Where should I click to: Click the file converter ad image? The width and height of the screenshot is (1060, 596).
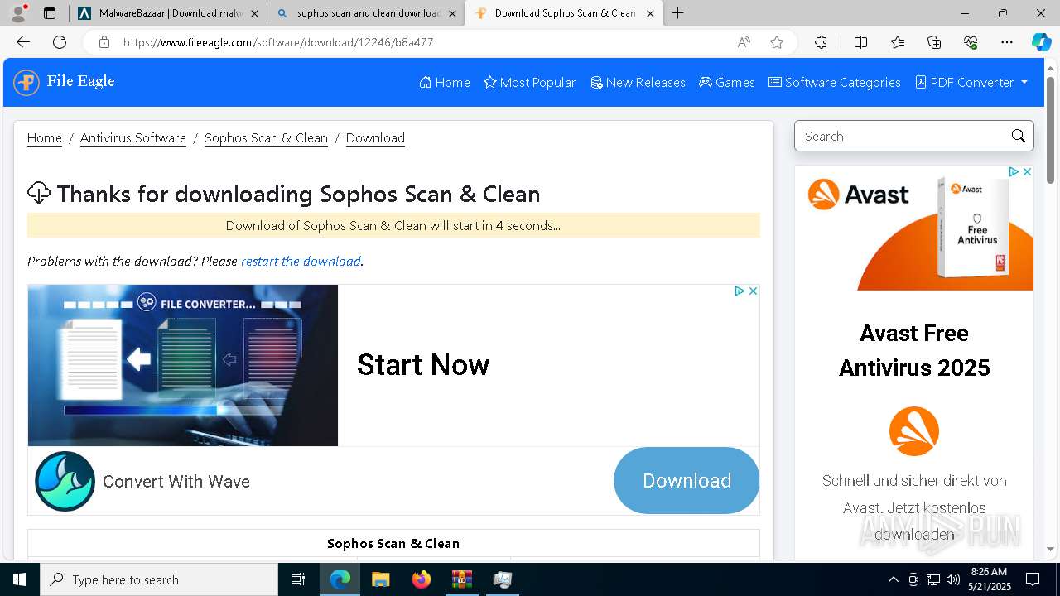tap(183, 365)
